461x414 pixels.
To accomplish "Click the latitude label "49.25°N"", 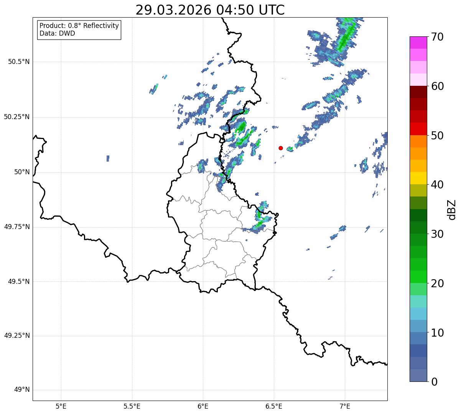I will click(x=17, y=336).
